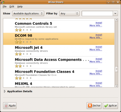The image size is (121, 112).
Task: Open More info for MSXML 4
Action: tap(96, 86)
